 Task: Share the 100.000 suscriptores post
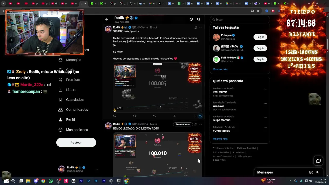point(200,116)
